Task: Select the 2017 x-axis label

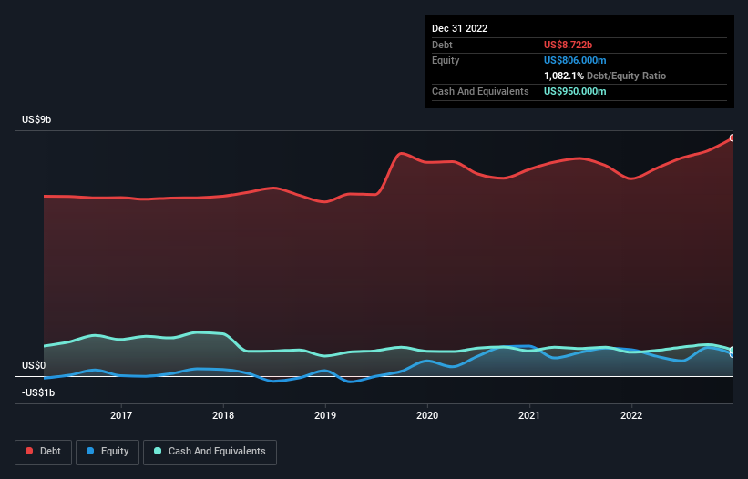Action: click(121, 415)
